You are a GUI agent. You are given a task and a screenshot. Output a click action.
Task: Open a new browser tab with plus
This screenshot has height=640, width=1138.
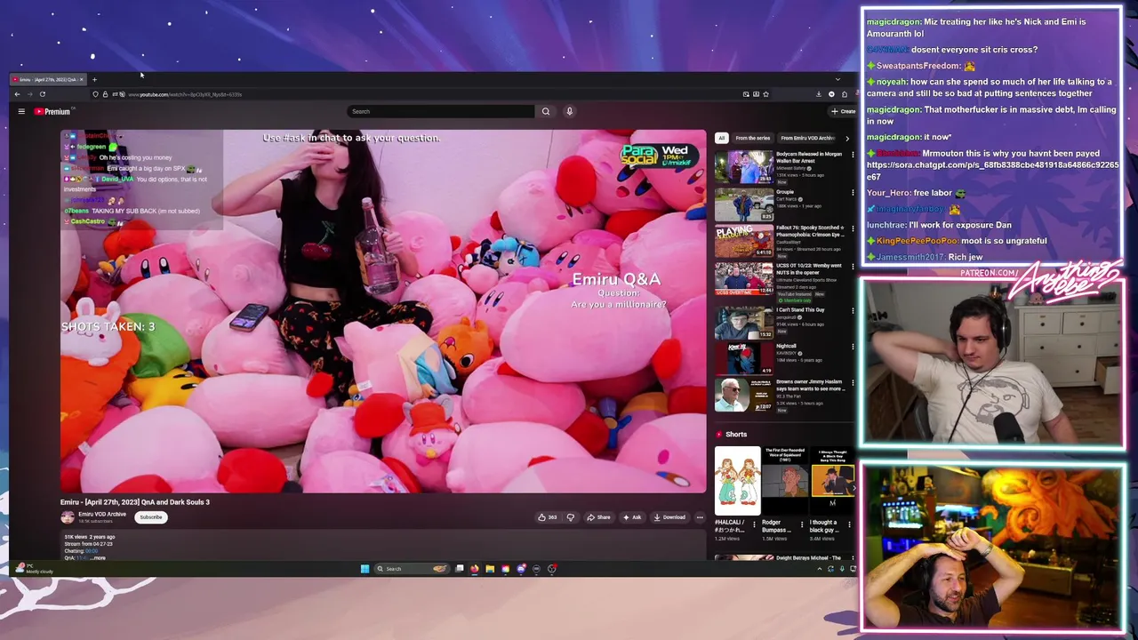tap(94, 79)
